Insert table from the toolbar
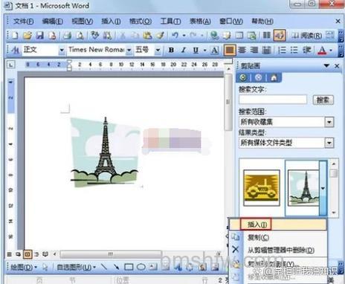The image size is (345, 284). click(239, 36)
